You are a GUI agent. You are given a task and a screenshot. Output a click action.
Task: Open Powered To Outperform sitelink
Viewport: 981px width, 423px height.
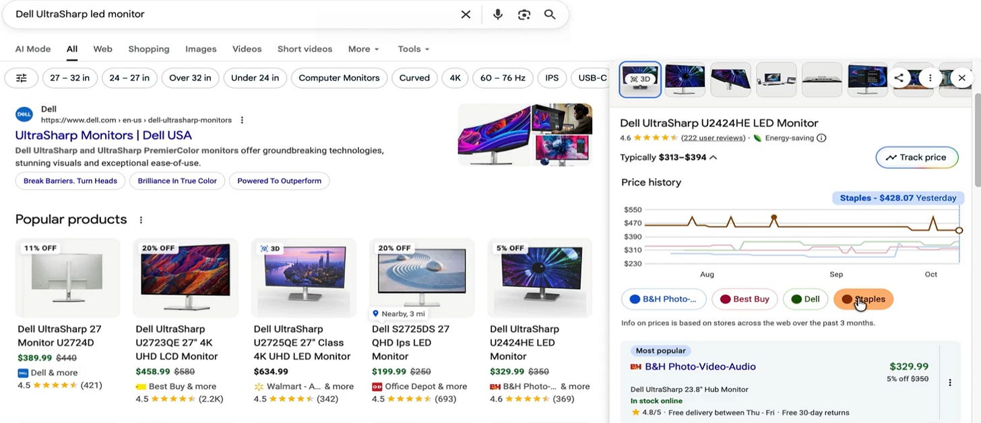click(279, 181)
